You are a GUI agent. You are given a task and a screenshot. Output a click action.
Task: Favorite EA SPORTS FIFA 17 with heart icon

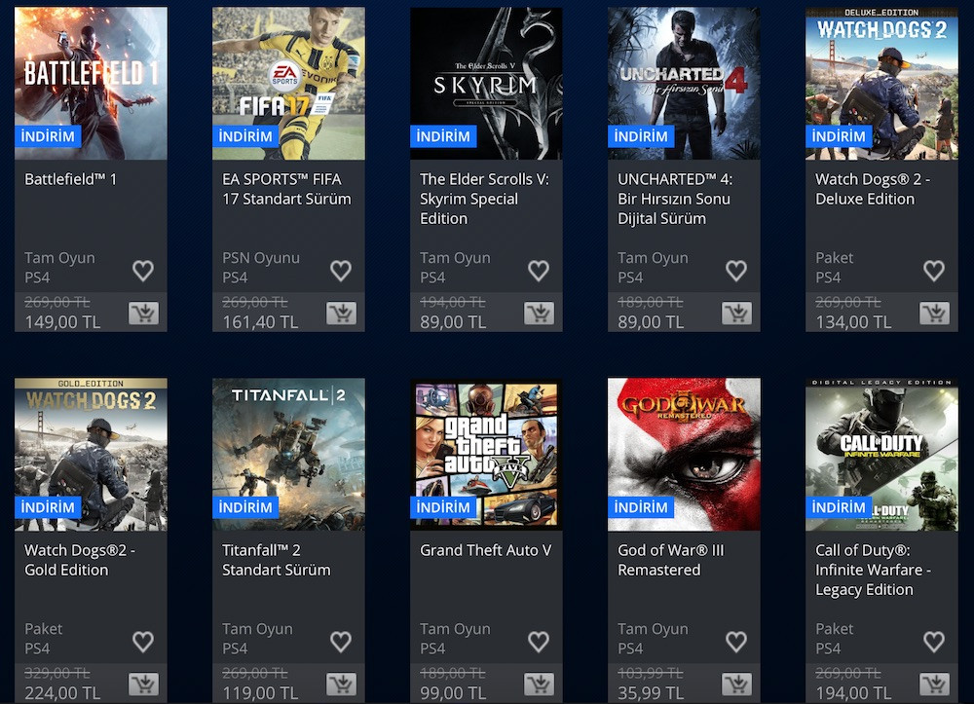click(340, 271)
